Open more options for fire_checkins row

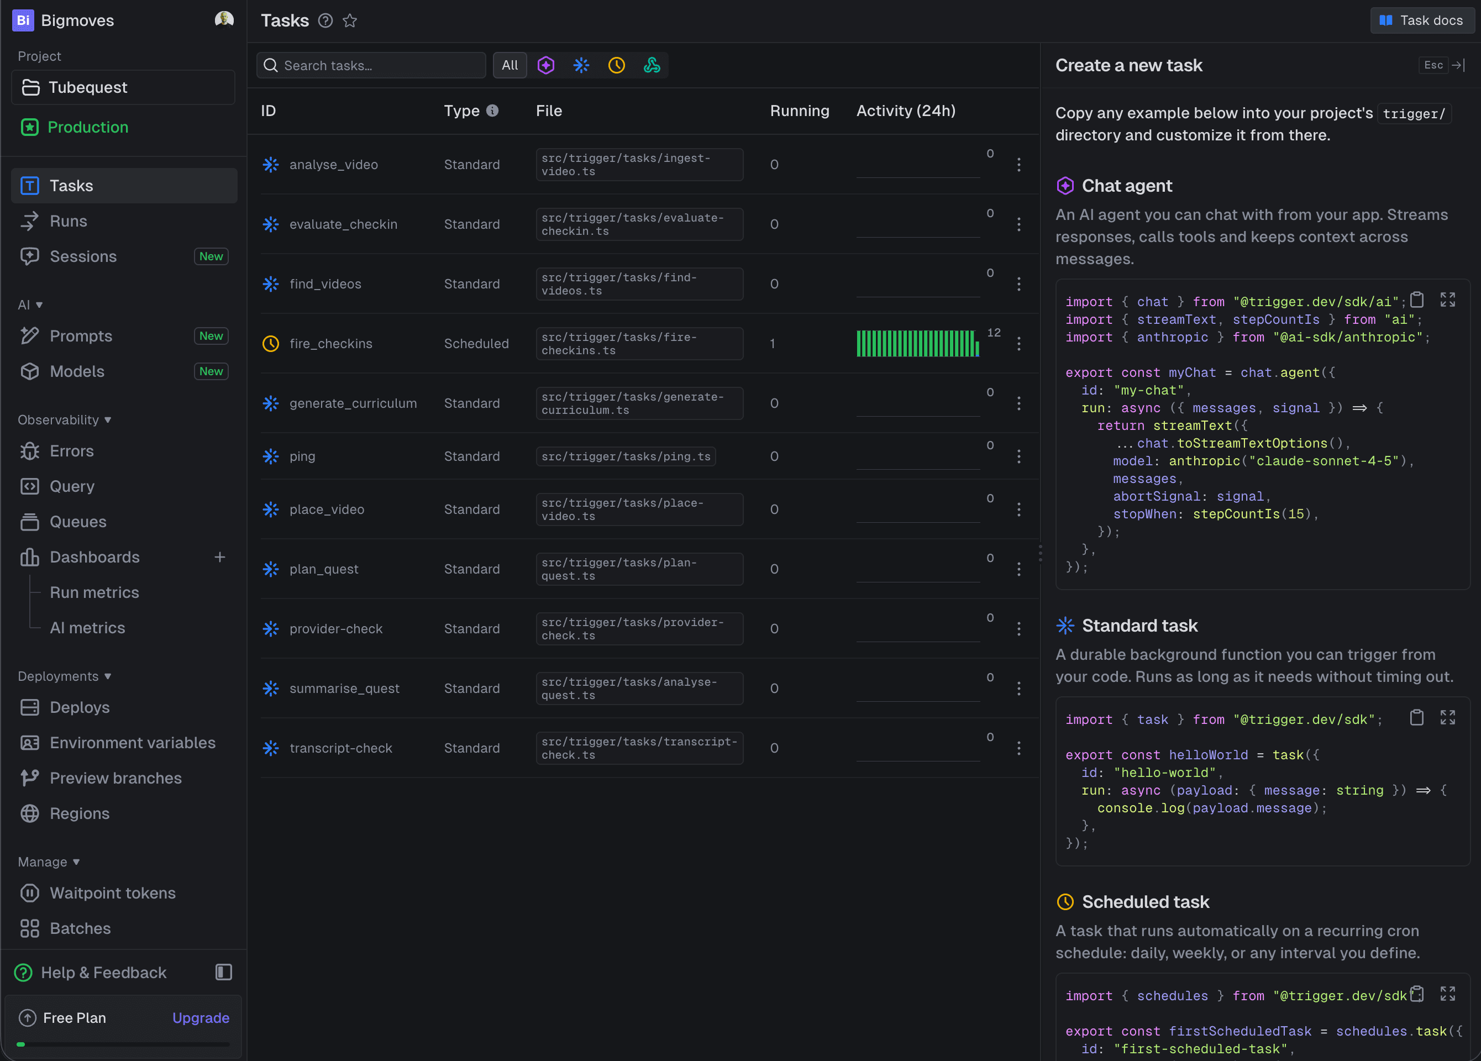point(1018,343)
